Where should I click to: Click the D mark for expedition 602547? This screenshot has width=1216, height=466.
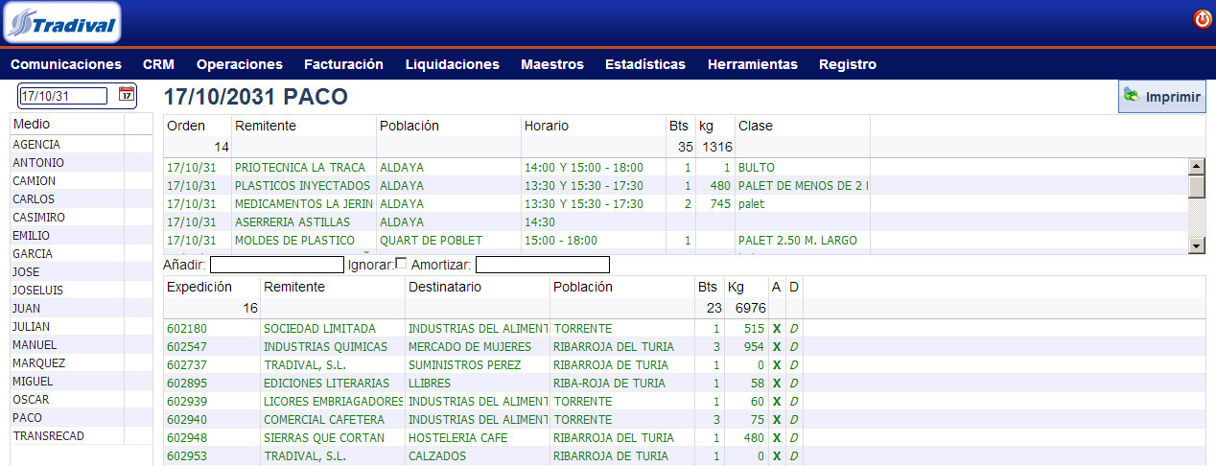pos(793,347)
